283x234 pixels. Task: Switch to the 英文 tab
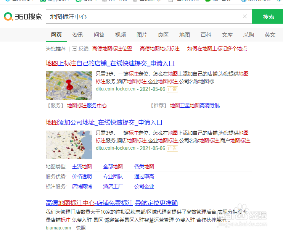270,35
